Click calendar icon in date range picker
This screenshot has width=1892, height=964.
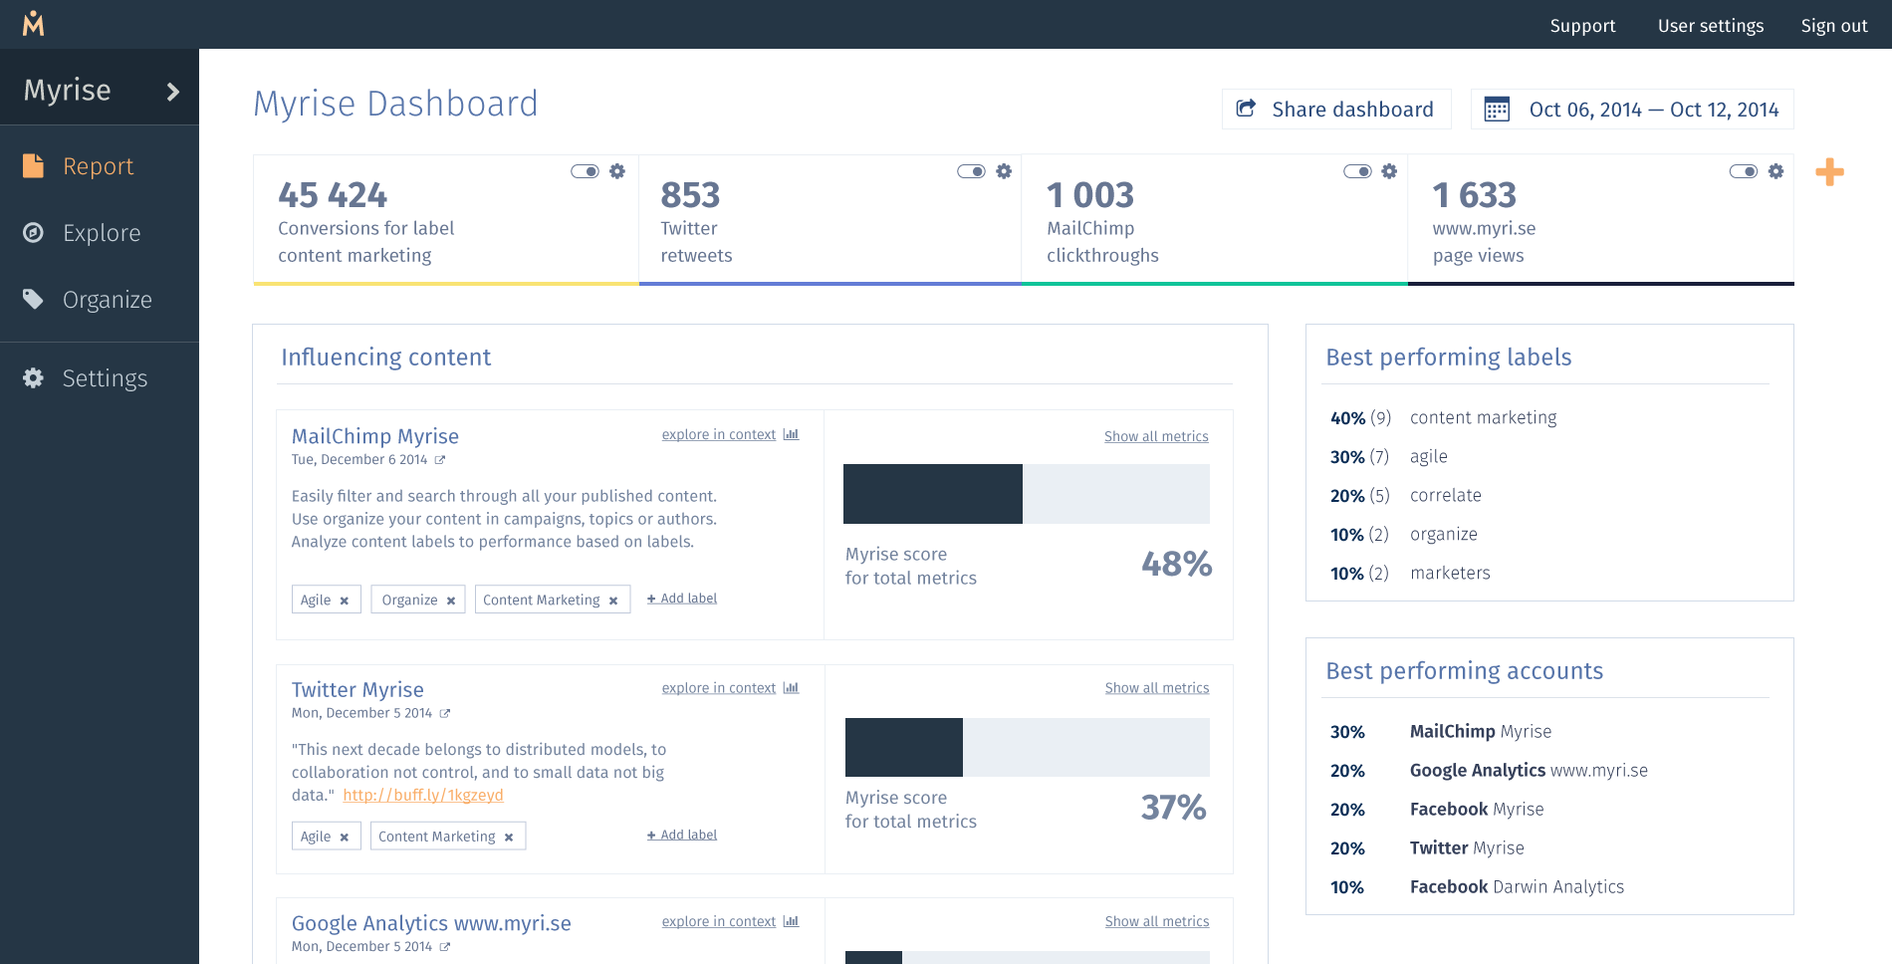pos(1497,110)
